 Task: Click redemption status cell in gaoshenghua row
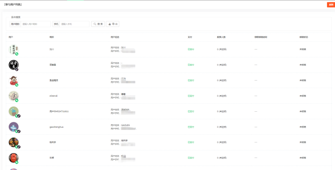point(303,127)
